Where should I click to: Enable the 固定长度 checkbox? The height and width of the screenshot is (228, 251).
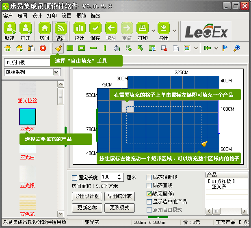(x=74, y=178)
